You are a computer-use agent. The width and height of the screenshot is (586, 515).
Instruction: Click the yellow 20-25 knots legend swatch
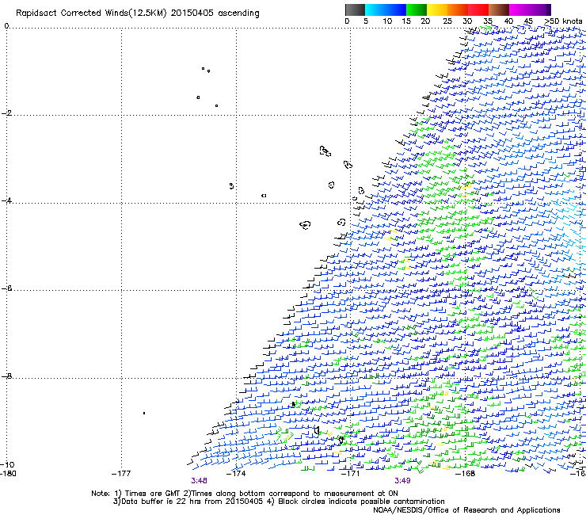coord(437,10)
